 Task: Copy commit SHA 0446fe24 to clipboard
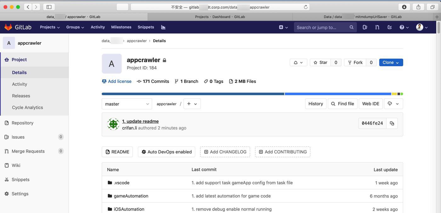392,123
